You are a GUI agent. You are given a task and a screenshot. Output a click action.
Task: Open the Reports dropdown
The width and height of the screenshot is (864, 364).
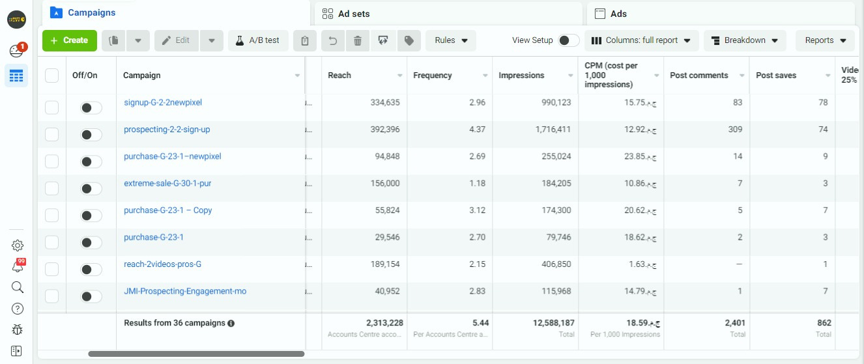(x=825, y=40)
